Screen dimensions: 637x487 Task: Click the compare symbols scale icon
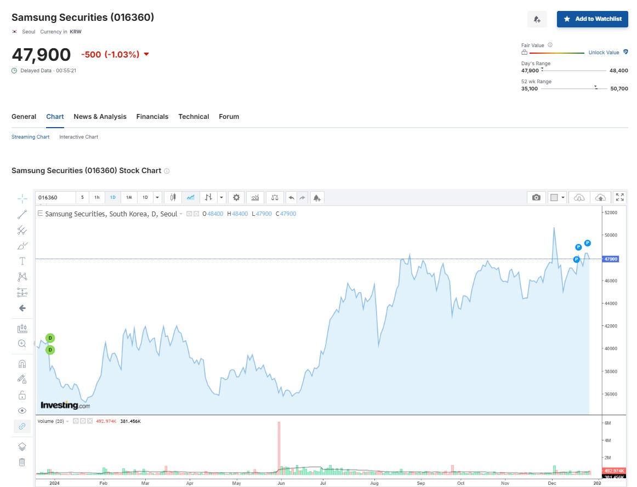275,198
